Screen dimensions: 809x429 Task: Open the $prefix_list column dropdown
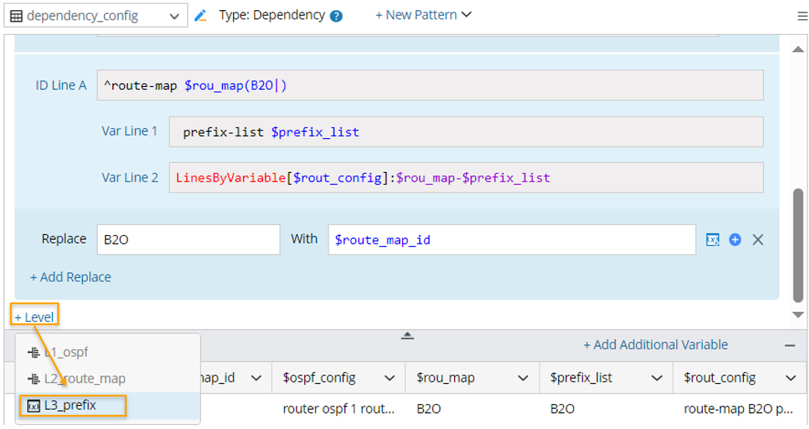(x=657, y=378)
